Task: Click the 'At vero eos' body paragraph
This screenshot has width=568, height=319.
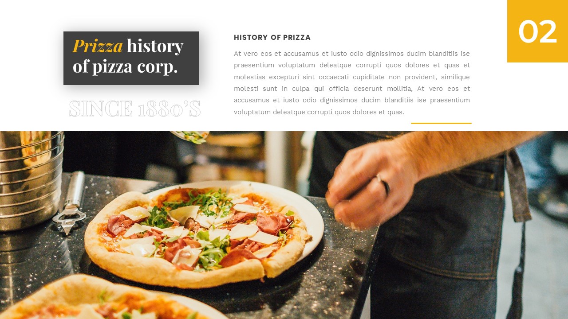Action: (352, 83)
